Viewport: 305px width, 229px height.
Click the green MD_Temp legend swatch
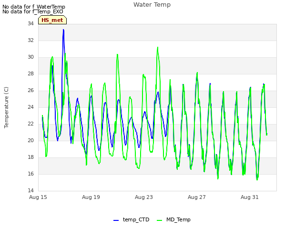[x=159, y=220]
